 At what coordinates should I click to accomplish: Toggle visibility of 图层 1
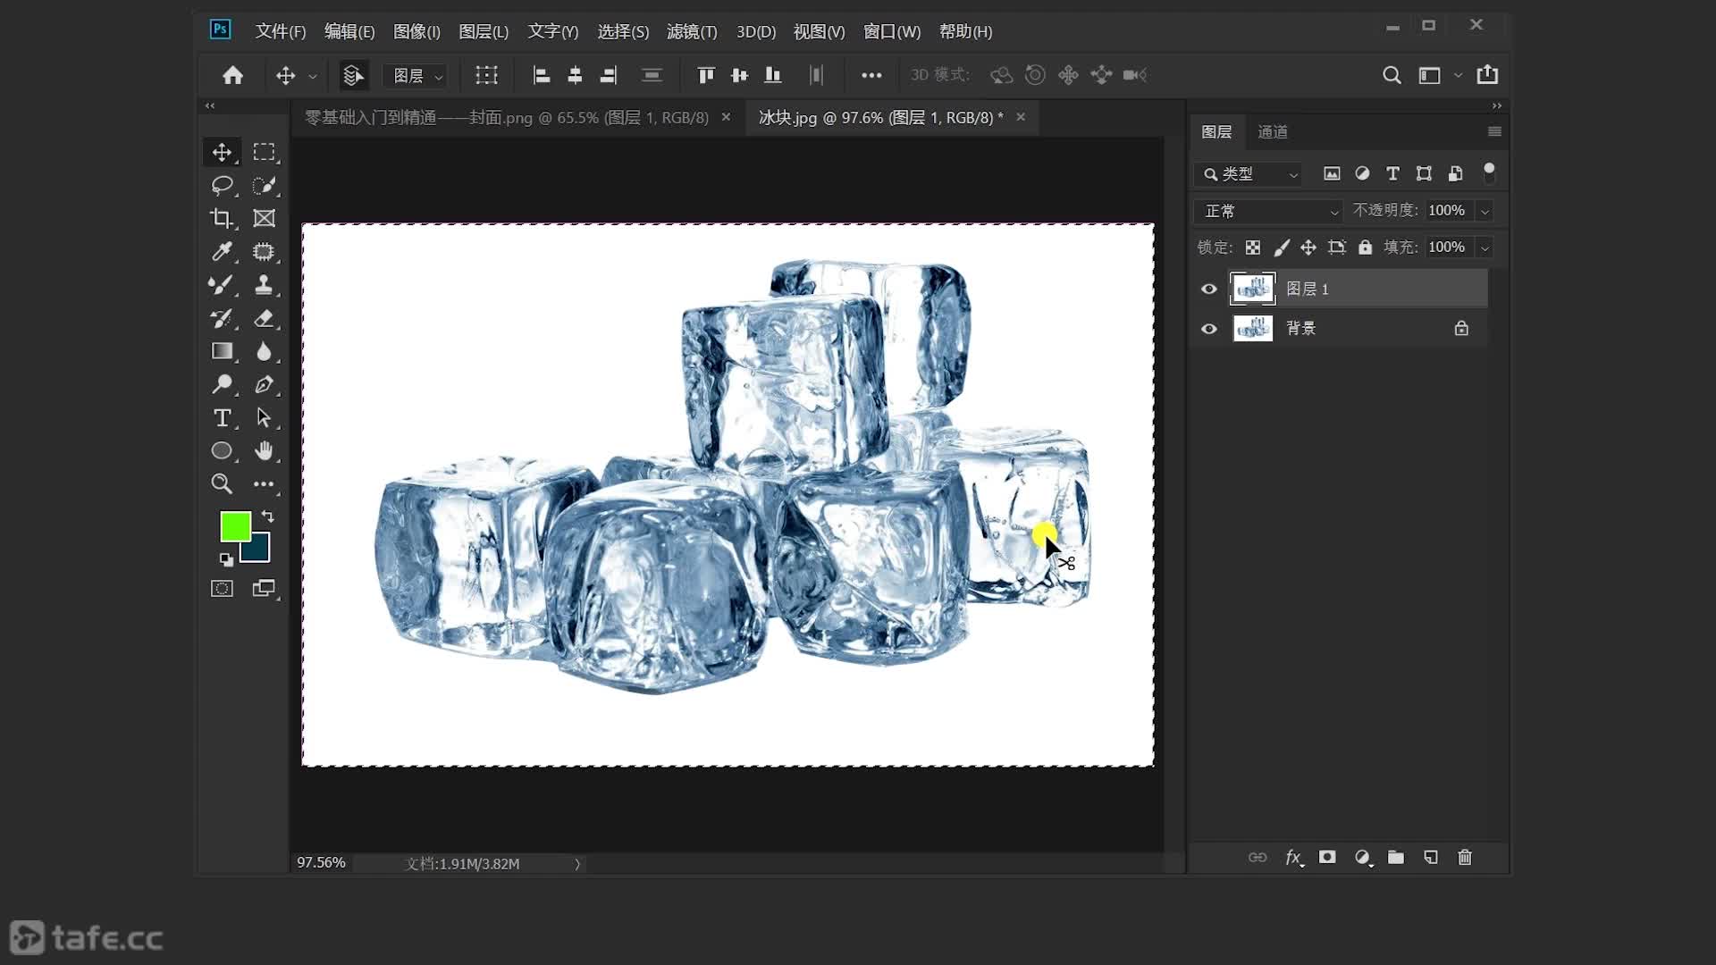[1209, 289]
